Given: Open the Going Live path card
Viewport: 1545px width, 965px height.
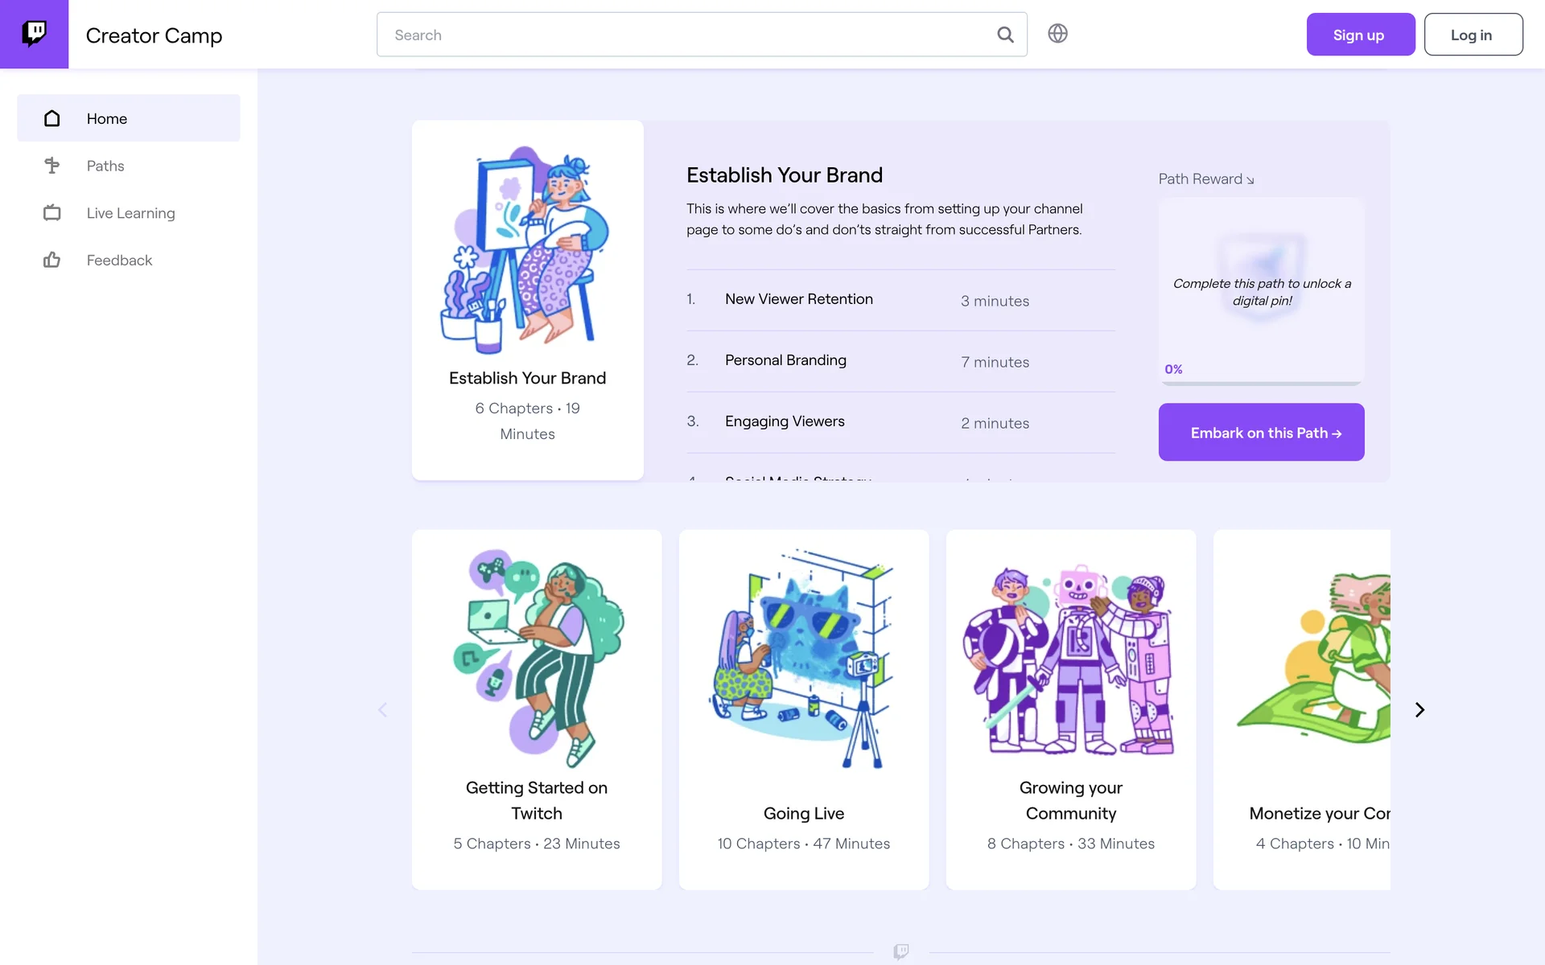Looking at the screenshot, I should 804,709.
